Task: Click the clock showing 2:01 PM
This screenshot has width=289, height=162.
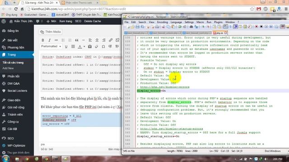Action: point(278,159)
